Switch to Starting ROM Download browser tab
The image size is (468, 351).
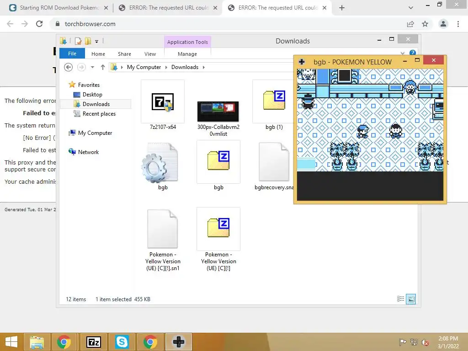[x=59, y=8]
